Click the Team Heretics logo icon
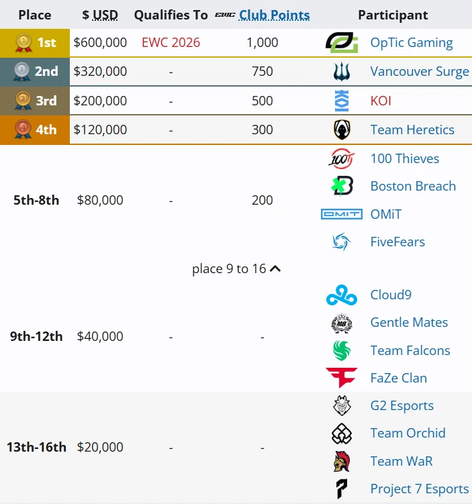472x504 pixels. click(x=342, y=130)
